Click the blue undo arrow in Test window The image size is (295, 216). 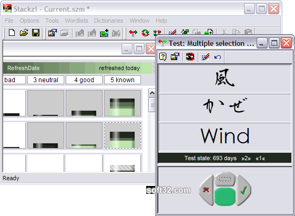218,57
